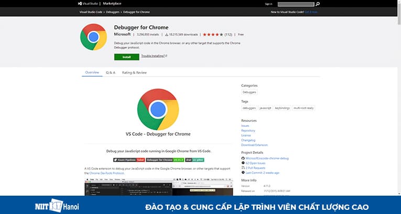Click the green Install button
This screenshot has height=214, width=401.
point(127,57)
